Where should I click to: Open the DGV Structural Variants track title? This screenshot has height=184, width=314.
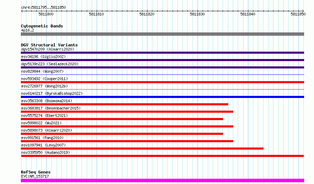pyautogui.click(x=49, y=45)
